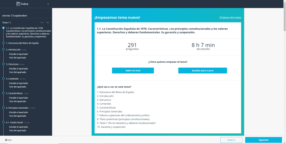Open 6.1. Estado Social section in sidebar
The width and height of the screenshot is (286, 144).
click(15, 122)
